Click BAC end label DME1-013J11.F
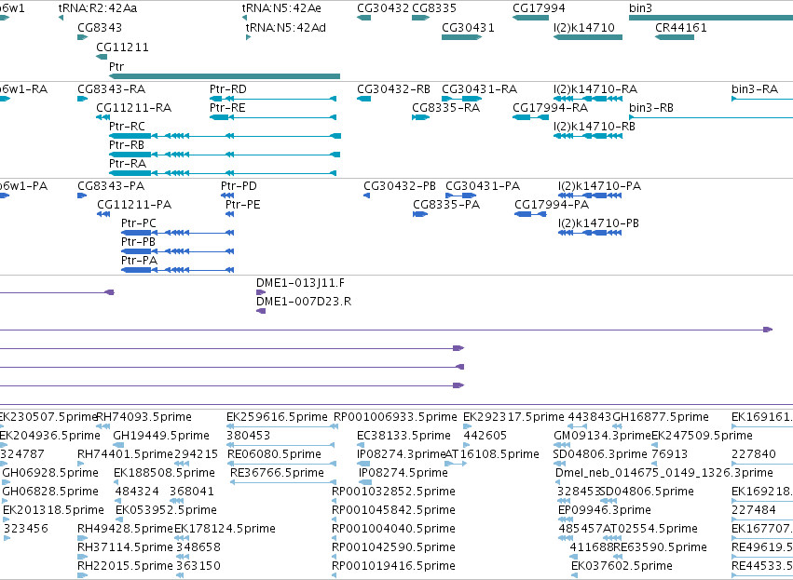The height and width of the screenshot is (580, 793). [x=300, y=283]
